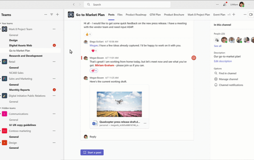Screen dimensions: 254x160
Task: Click the plus icon to create or join a team
Action: (x=57, y=15)
